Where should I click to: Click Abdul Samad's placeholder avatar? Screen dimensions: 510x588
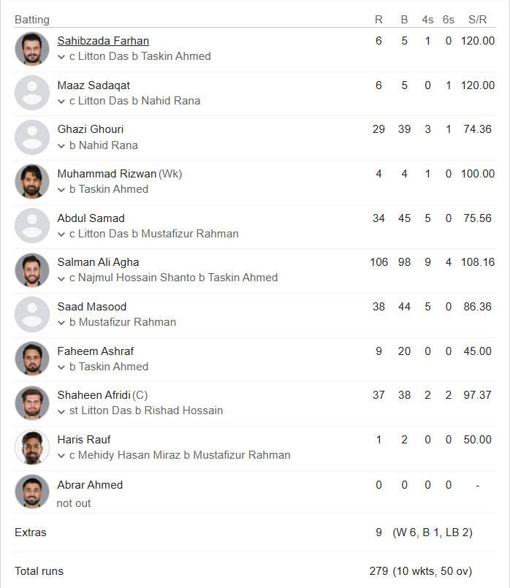[x=32, y=226]
